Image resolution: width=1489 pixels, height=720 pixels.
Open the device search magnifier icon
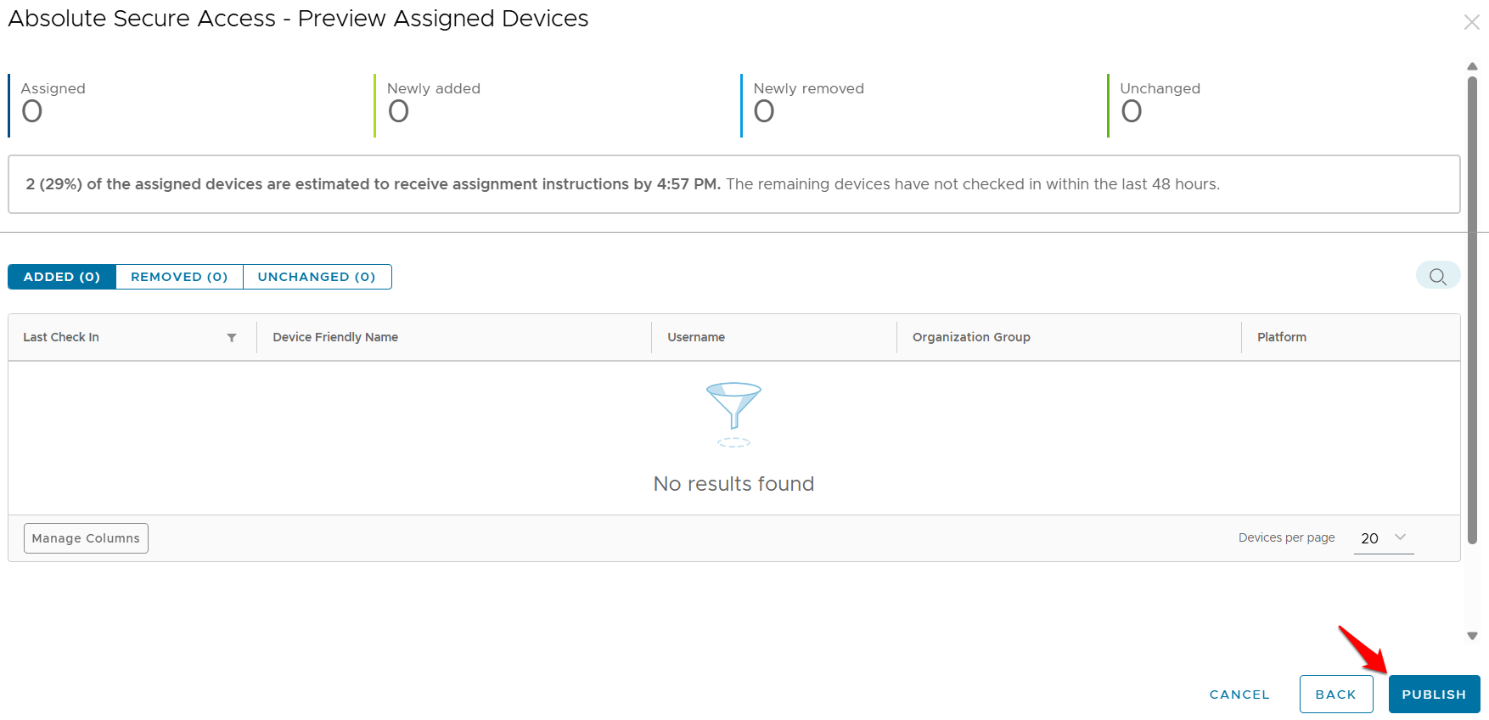tap(1437, 276)
